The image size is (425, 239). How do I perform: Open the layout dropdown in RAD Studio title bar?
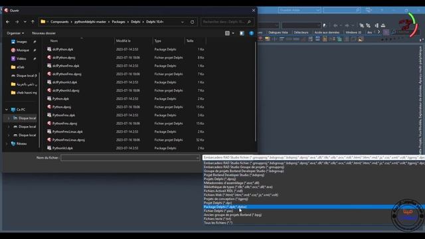(299, 11)
